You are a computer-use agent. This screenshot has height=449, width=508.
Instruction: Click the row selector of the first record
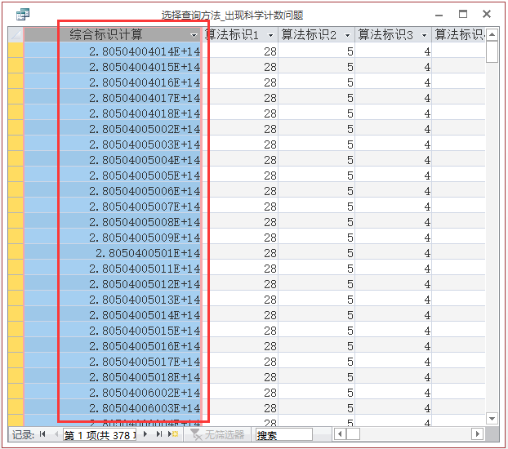click(x=16, y=51)
